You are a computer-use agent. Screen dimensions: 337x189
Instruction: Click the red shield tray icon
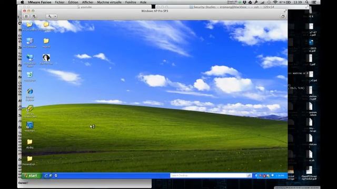(x=264, y=176)
